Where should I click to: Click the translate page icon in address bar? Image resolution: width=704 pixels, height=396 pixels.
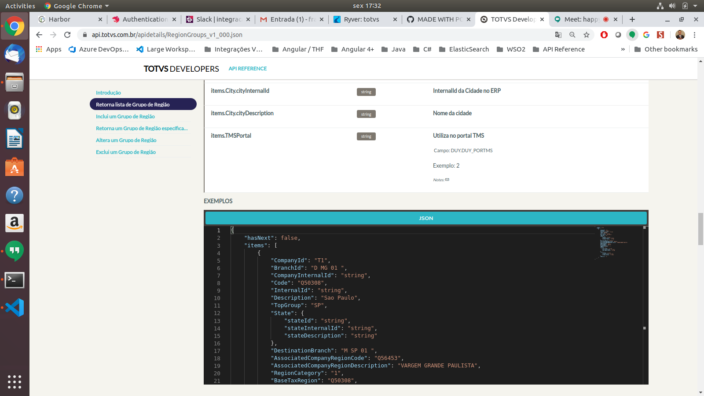[x=558, y=35]
